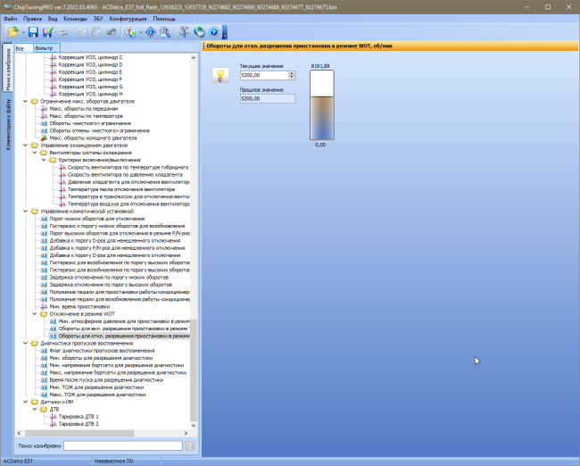Collapse the Отключение в режиме WOT node
This screenshot has height=466, width=580.
point(35,314)
